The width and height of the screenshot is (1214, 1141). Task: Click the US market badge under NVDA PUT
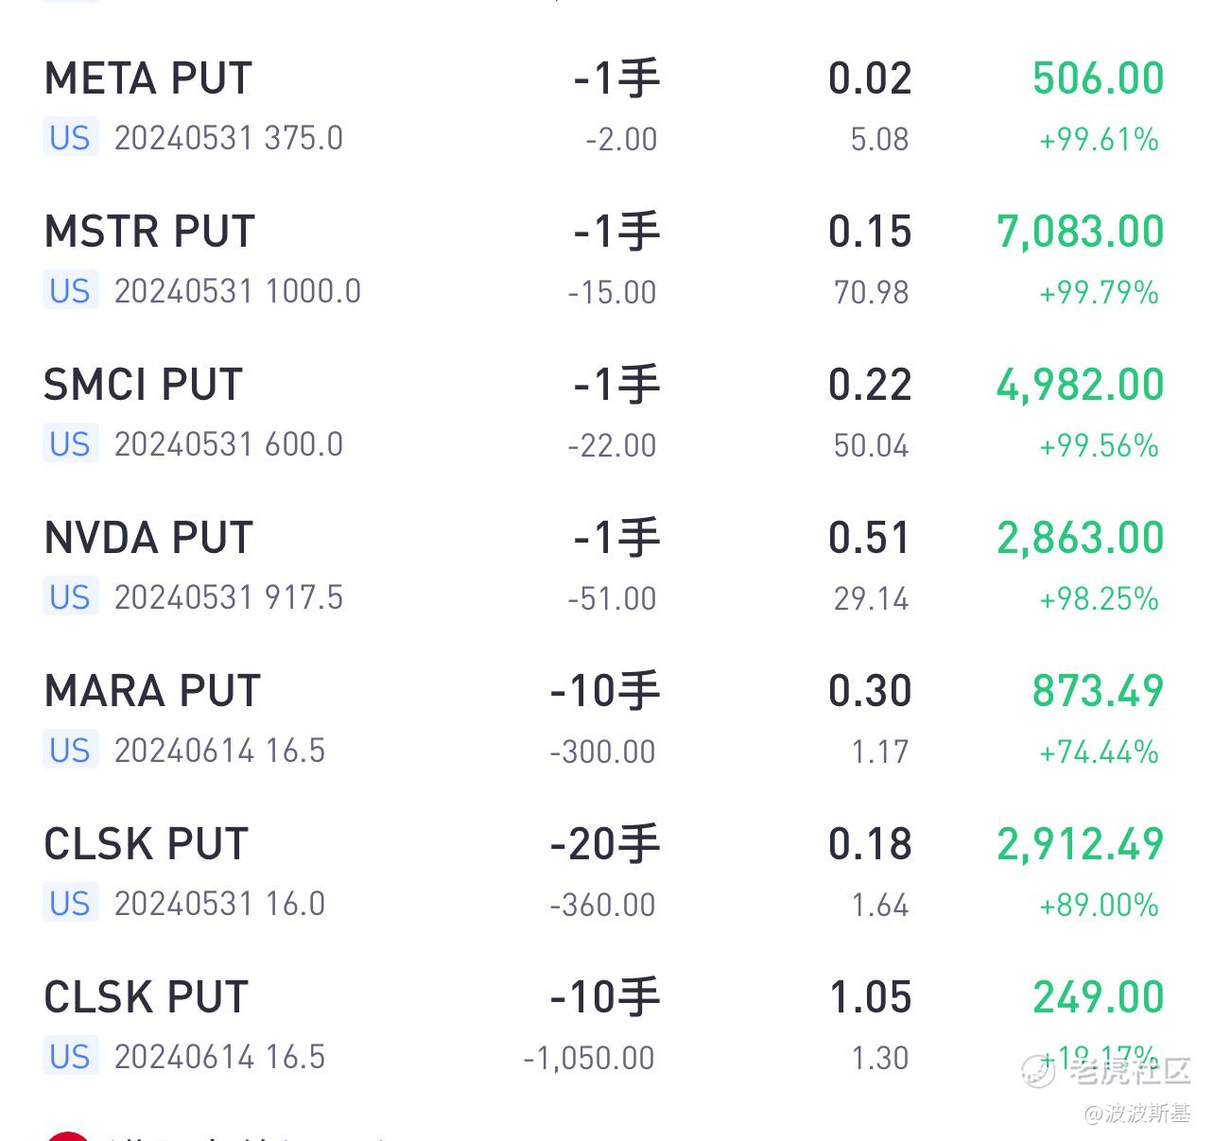point(70,597)
